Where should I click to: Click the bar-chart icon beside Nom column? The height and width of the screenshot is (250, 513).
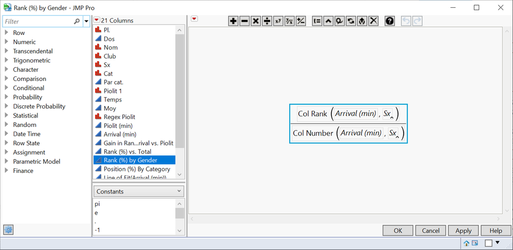(x=98, y=47)
